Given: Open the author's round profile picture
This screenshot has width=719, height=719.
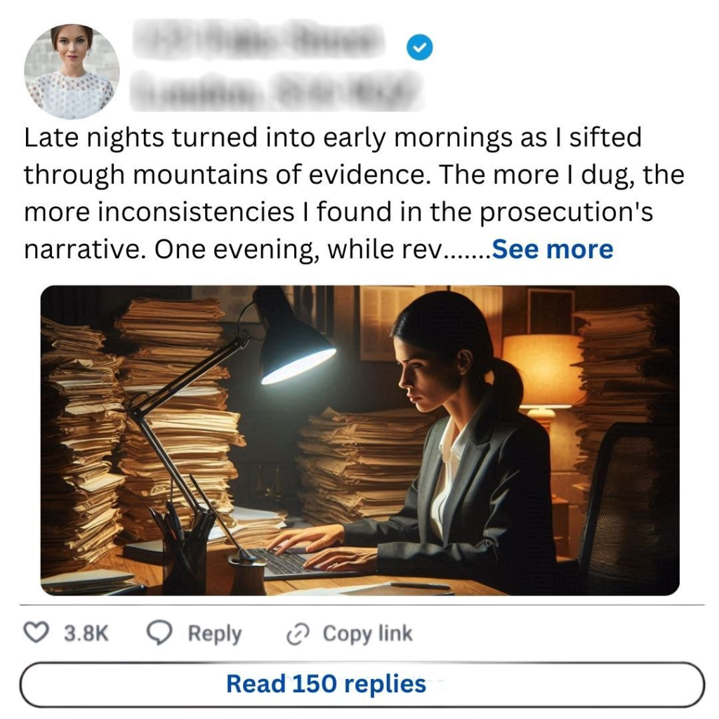Looking at the screenshot, I should coord(72,72).
